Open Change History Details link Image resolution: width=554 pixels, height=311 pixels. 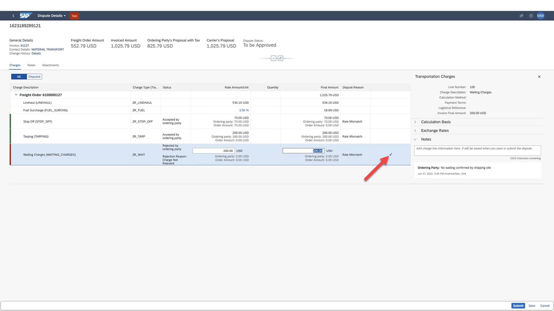pos(36,53)
